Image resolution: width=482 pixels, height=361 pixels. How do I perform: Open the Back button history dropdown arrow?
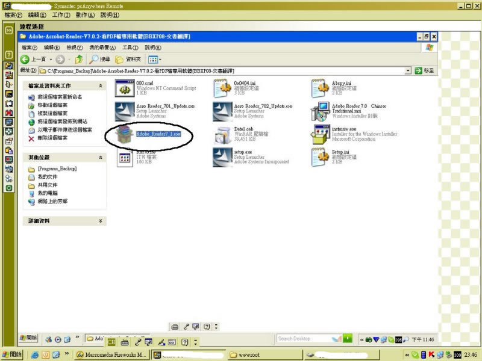51,59
